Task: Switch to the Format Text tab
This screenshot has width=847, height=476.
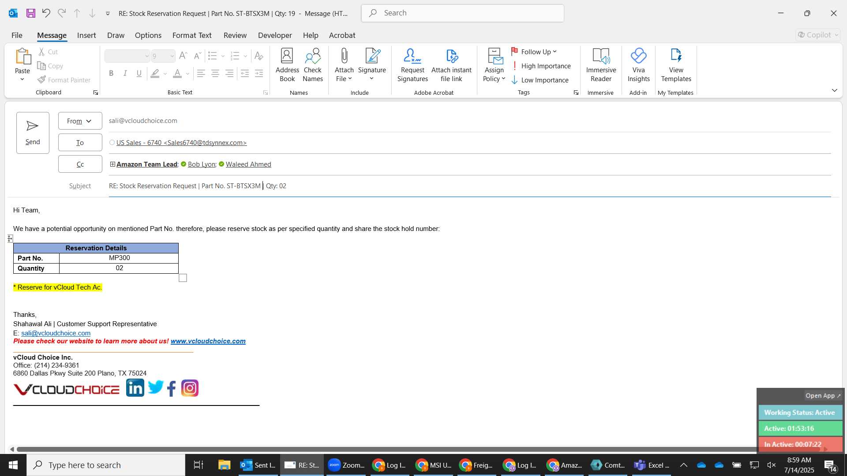Action: [192, 35]
